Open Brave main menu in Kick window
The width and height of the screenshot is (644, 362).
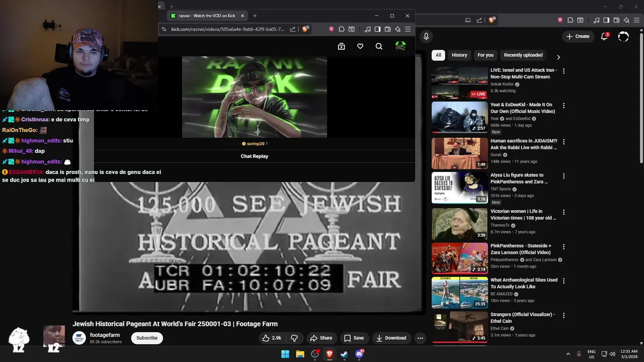tap(408, 29)
